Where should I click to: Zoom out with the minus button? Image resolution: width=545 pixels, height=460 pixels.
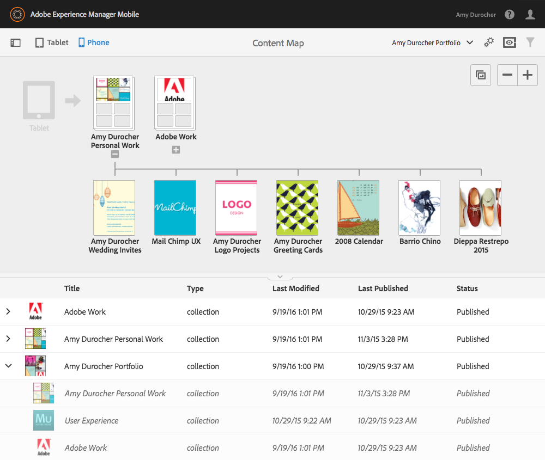pyautogui.click(x=507, y=75)
